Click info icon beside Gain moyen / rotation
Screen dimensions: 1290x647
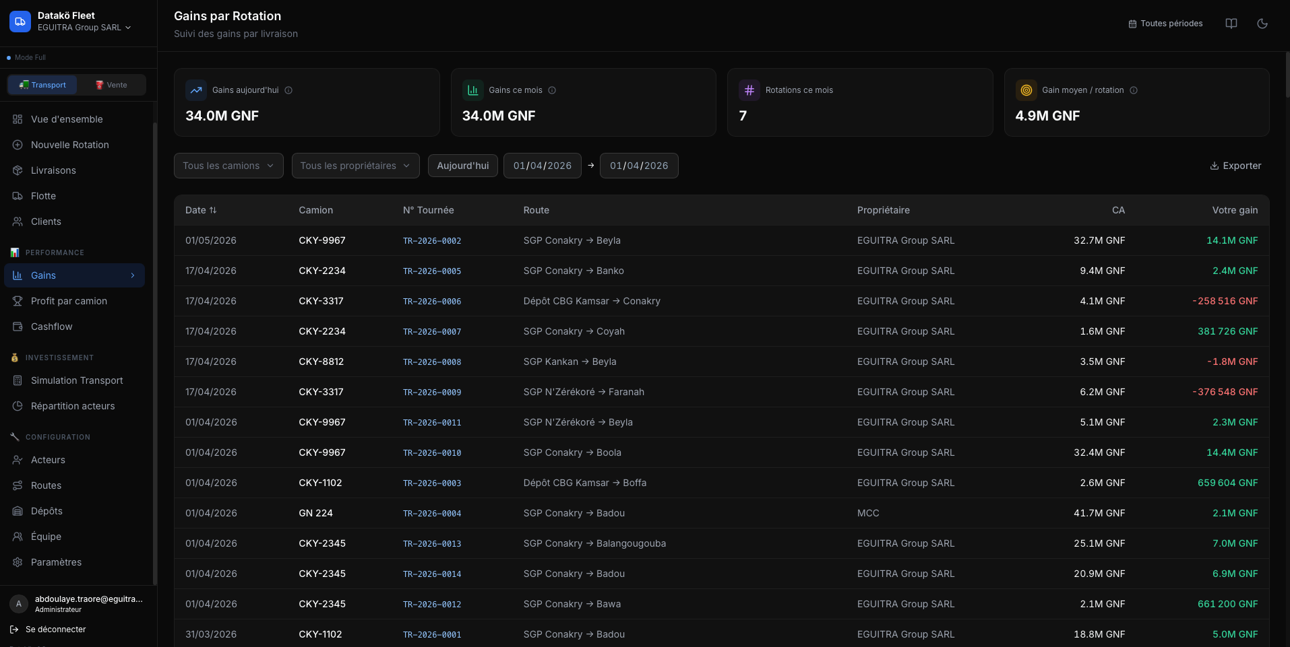tap(1134, 90)
